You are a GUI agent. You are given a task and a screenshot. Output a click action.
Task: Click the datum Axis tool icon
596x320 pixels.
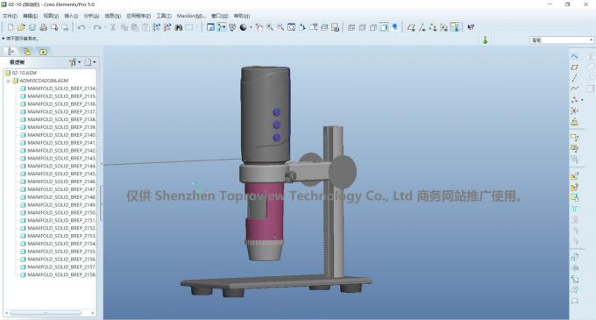point(574,78)
